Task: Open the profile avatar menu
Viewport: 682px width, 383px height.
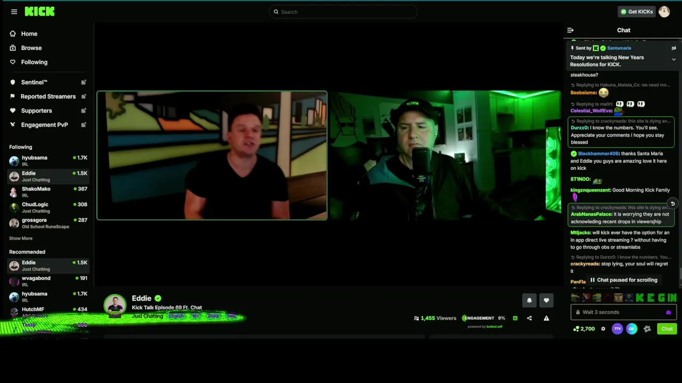Action: pyautogui.click(x=664, y=12)
